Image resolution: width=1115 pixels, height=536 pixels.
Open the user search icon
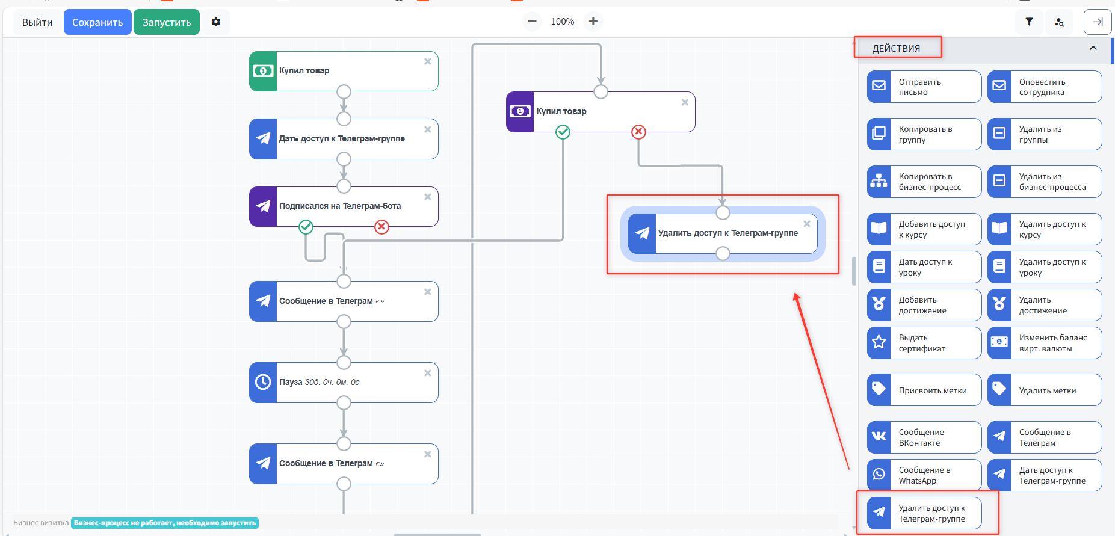coord(1059,22)
